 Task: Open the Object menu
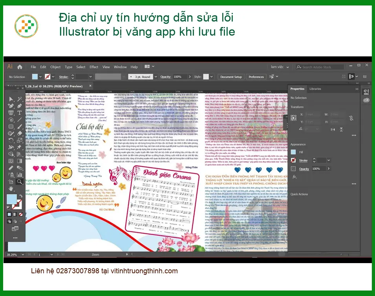[55, 67]
